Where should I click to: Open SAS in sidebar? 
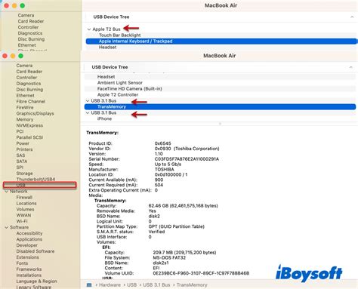click(20, 155)
